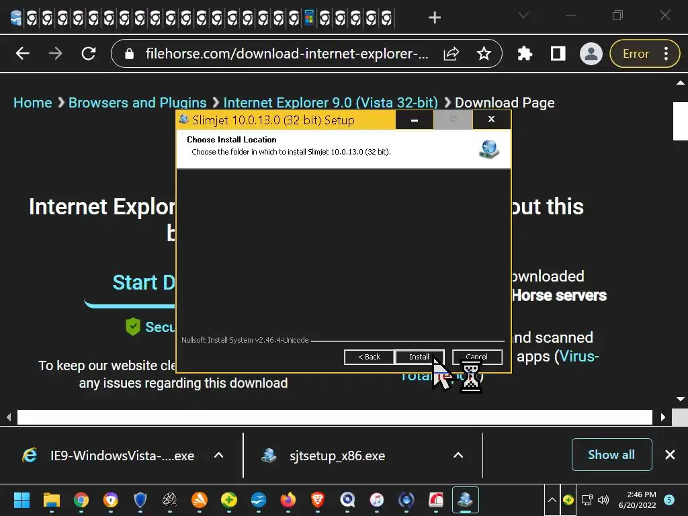
Task: Open Internet Explorer 9.0 (Vista 32-bit) link
Action: click(331, 103)
